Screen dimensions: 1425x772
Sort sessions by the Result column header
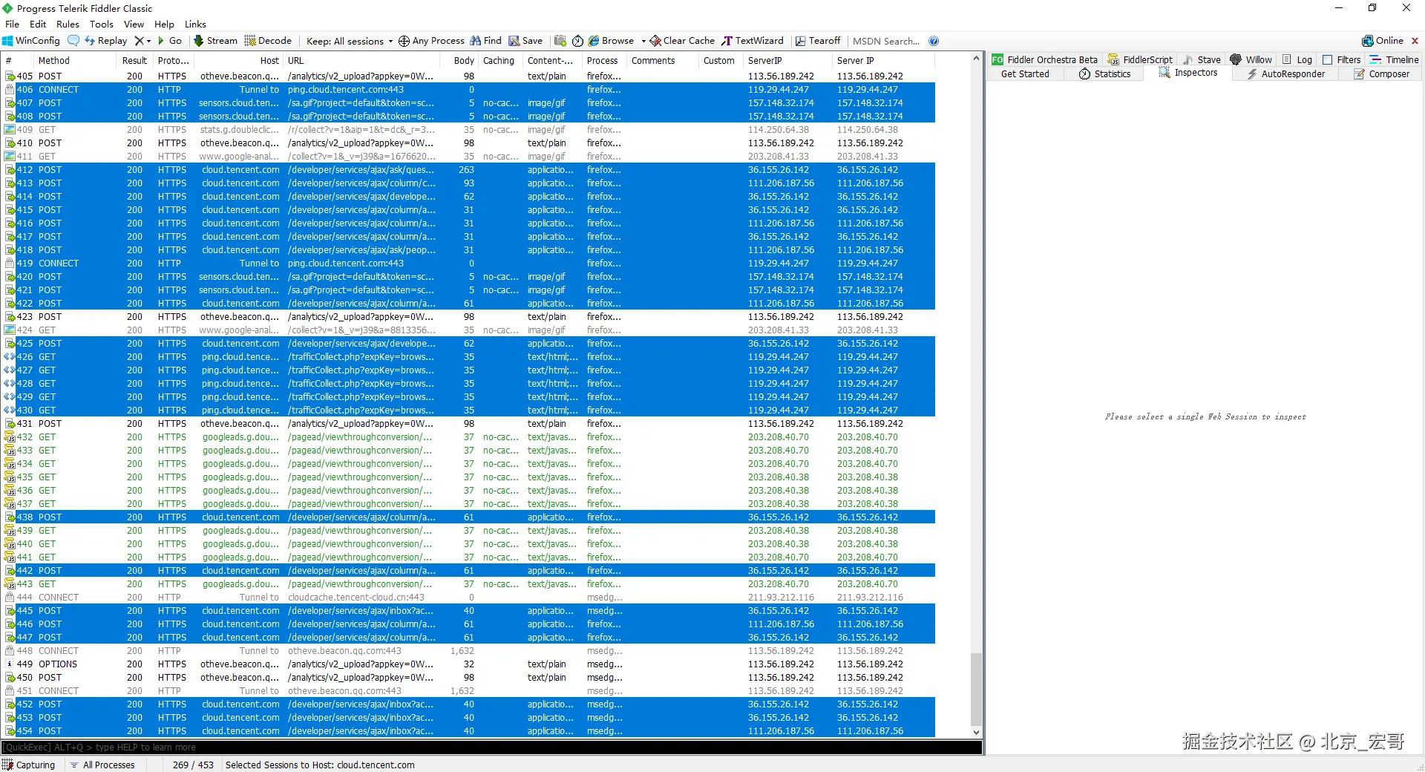click(134, 61)
